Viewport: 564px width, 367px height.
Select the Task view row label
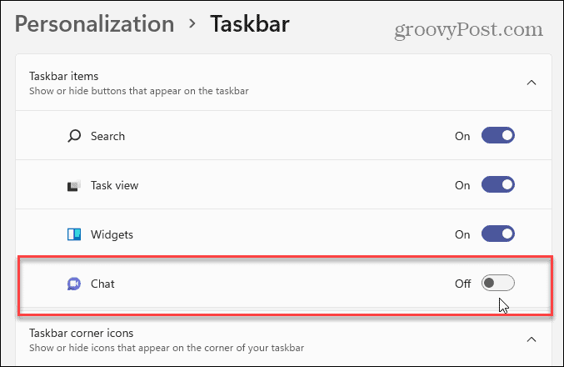pyautogui.click(x=114, y=185)
